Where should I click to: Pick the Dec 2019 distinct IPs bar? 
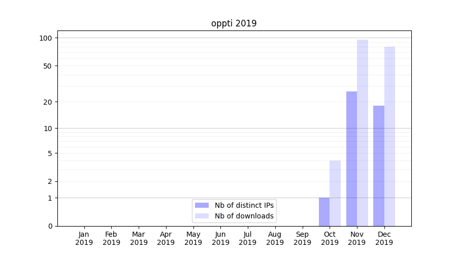point(379,166)
